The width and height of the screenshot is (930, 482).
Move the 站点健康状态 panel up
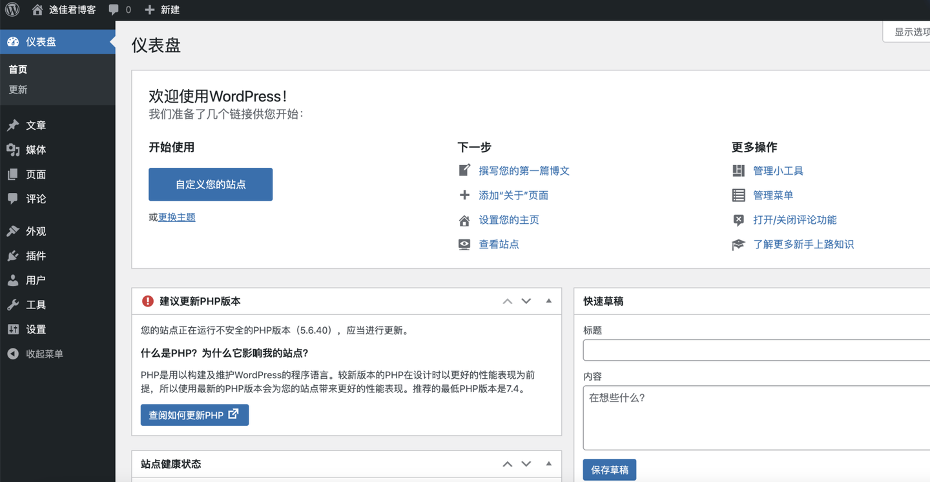tap(508, 464)
